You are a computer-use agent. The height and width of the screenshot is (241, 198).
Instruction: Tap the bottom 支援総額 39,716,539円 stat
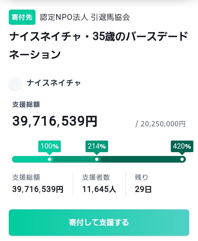coord(38,183)
